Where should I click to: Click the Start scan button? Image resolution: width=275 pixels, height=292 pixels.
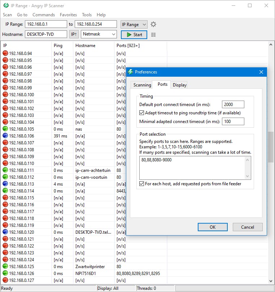pos(134,35)
